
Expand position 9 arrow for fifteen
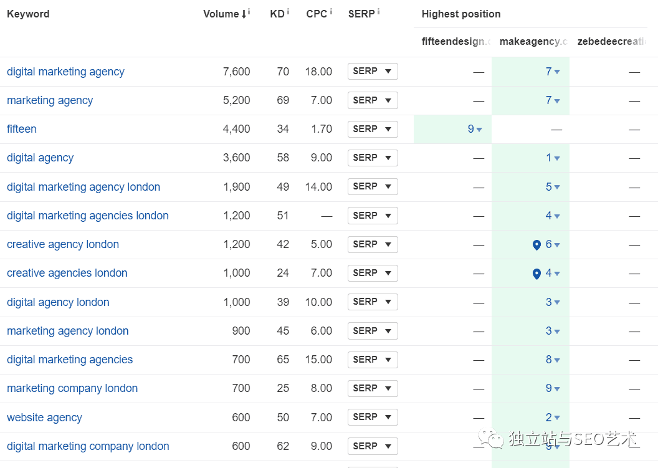coord(479,130)
